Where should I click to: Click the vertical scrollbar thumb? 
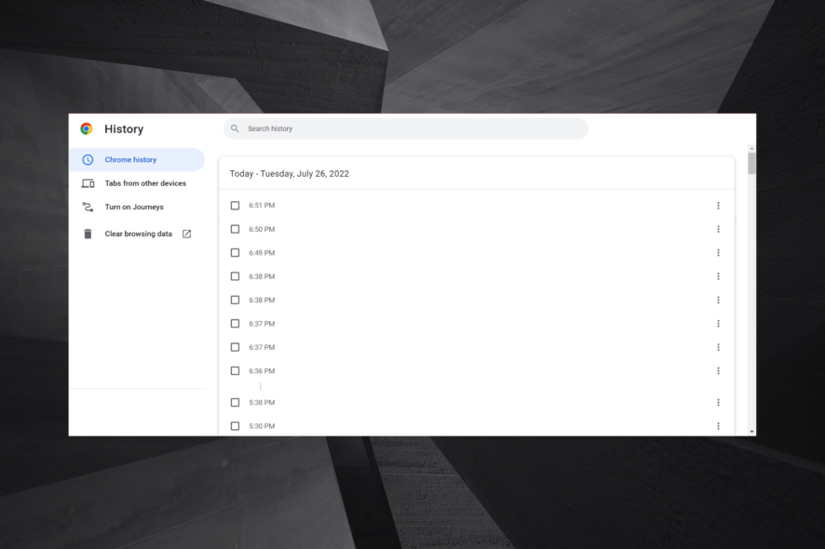click(x=751, y=163)
